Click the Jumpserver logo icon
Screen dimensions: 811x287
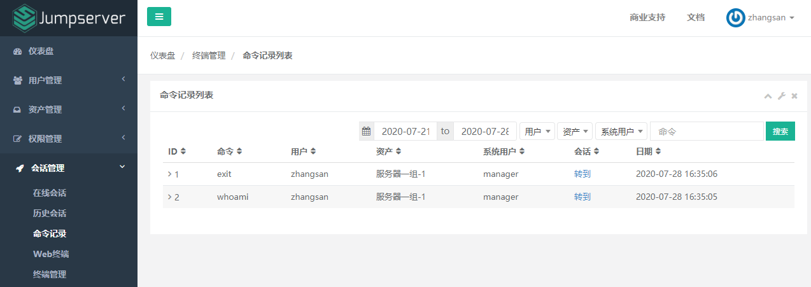pos(25,18)
